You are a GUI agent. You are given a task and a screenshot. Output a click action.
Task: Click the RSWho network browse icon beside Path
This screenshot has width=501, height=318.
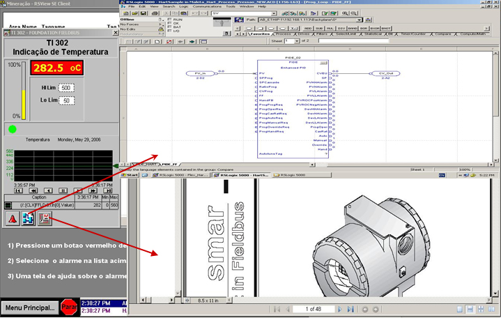pos(368,20)
